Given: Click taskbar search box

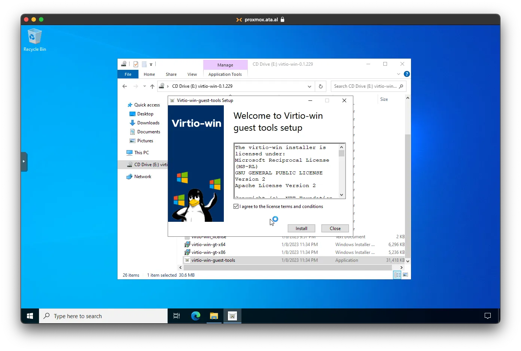Looking at the screenshot, I should tap(103, 316).
